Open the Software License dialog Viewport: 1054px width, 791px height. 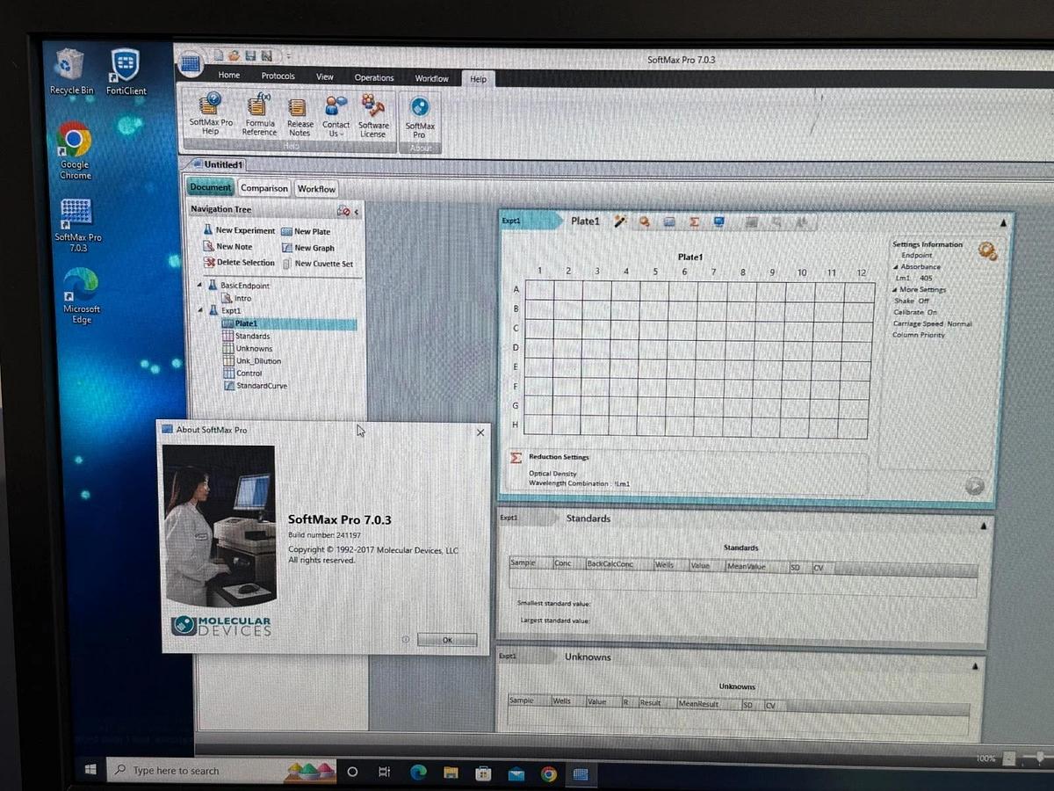[x=372, y=115]
